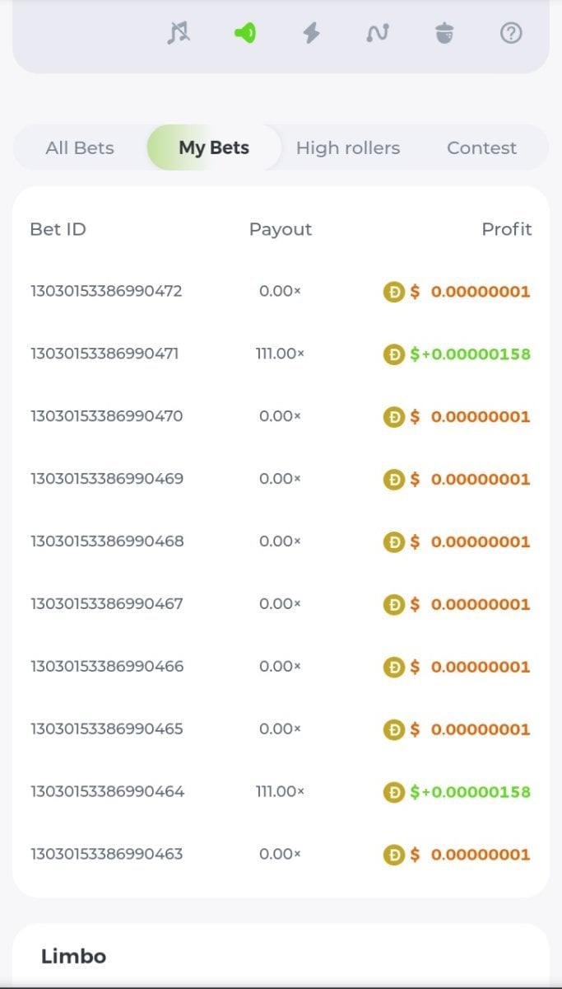Toggle the green sound effects speaker
562x989 pixels.
coord(245,33)
